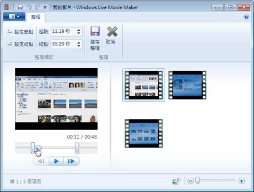Increase 起點 value with the up spinner
The width and height of the screenshot is (254, 192).
(79, 30)
